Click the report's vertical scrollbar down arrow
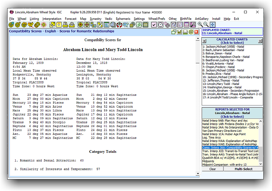This screenshot has height=191, width=272. (x=198, y=174)
